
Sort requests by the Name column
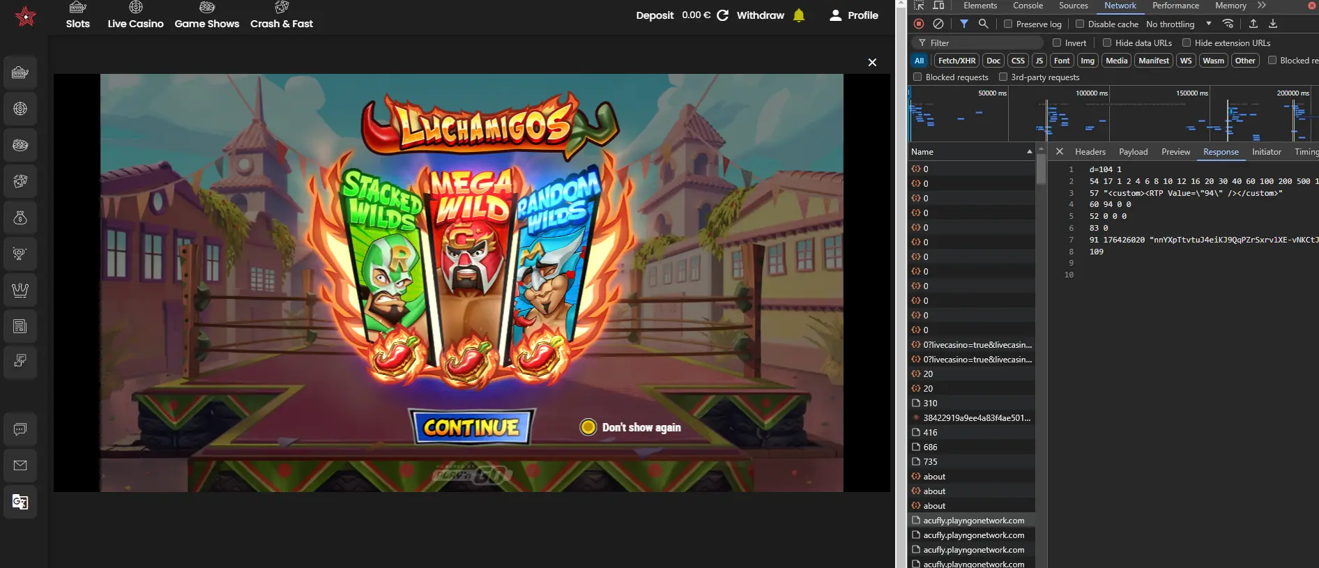point(971,151)
